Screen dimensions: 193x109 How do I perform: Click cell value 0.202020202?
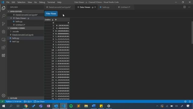click(62, 25)
